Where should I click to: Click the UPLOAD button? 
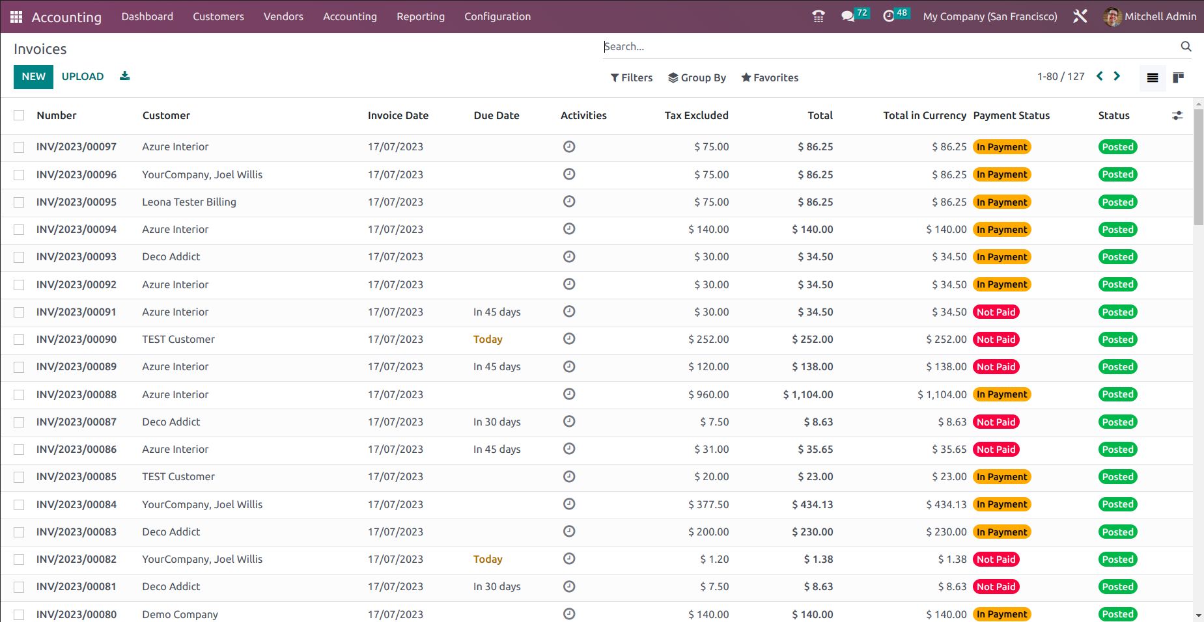pyautogui.click(x=83, y=77)
